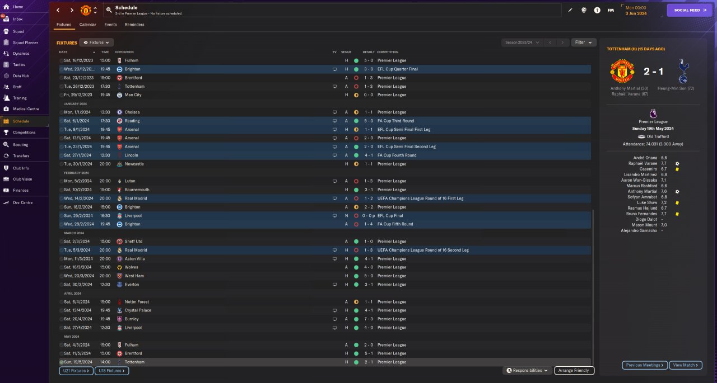Click the Arrange Friendly button
Screen dimensions: 717x383
pos(574,370)
